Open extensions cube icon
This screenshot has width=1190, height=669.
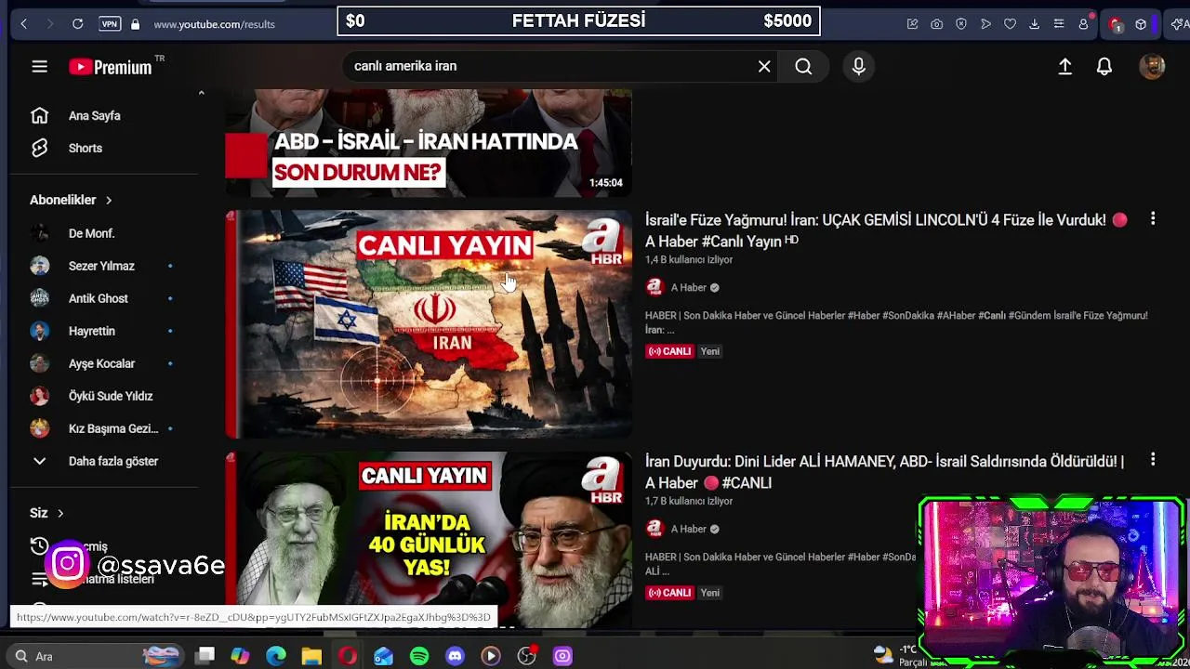pos(1141,24)
